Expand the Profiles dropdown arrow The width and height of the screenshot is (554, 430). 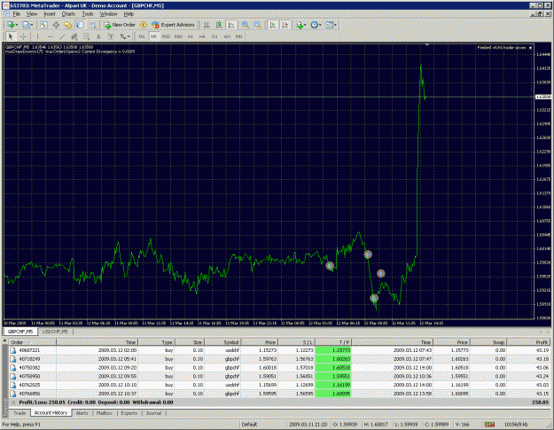[x=32, y=25]
